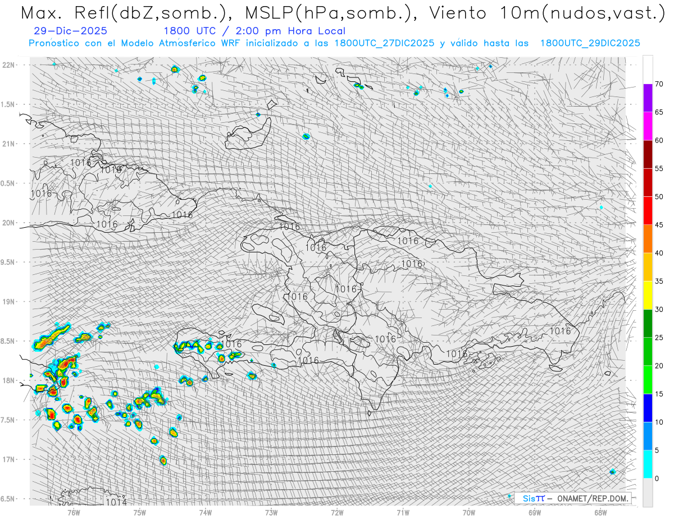Click the legend value '5'
The image size is (674, 520).
point(657,450)
